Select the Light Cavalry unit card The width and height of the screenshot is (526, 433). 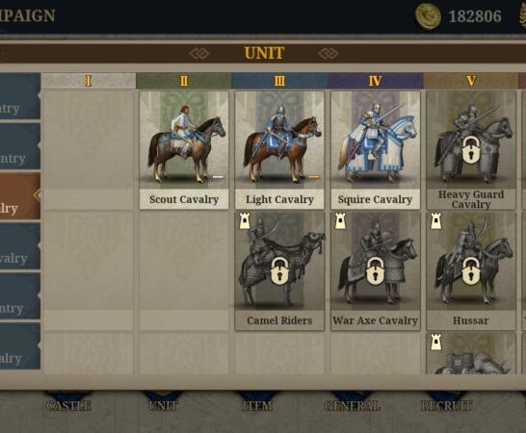coord(279,150)
